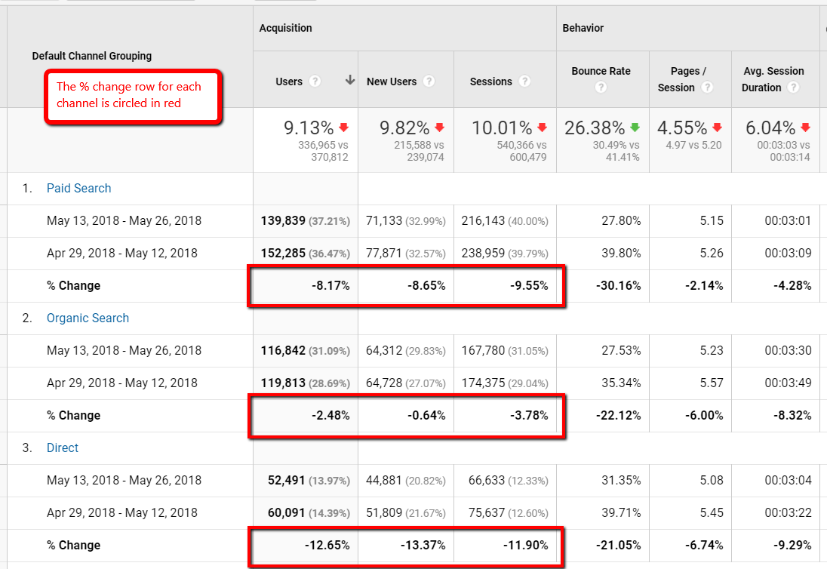Select the 10.01% total Sessions change
Viewport: 827px width, 569px height.
(x=502, y=128)
